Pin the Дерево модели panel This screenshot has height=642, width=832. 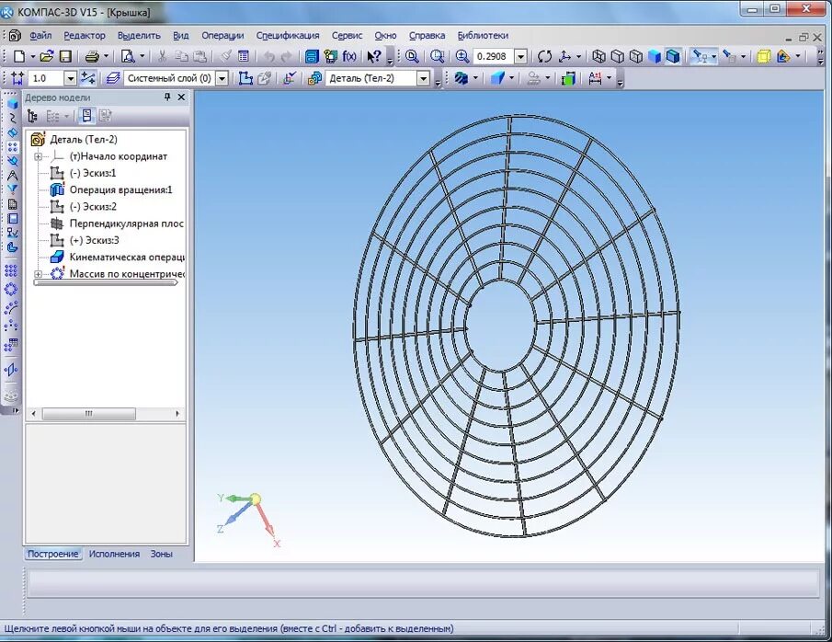point(167,97)
